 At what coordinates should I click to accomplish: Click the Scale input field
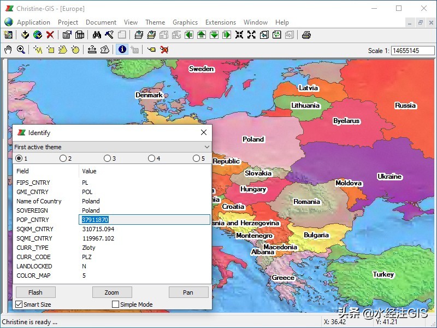[x=412, y=50]
